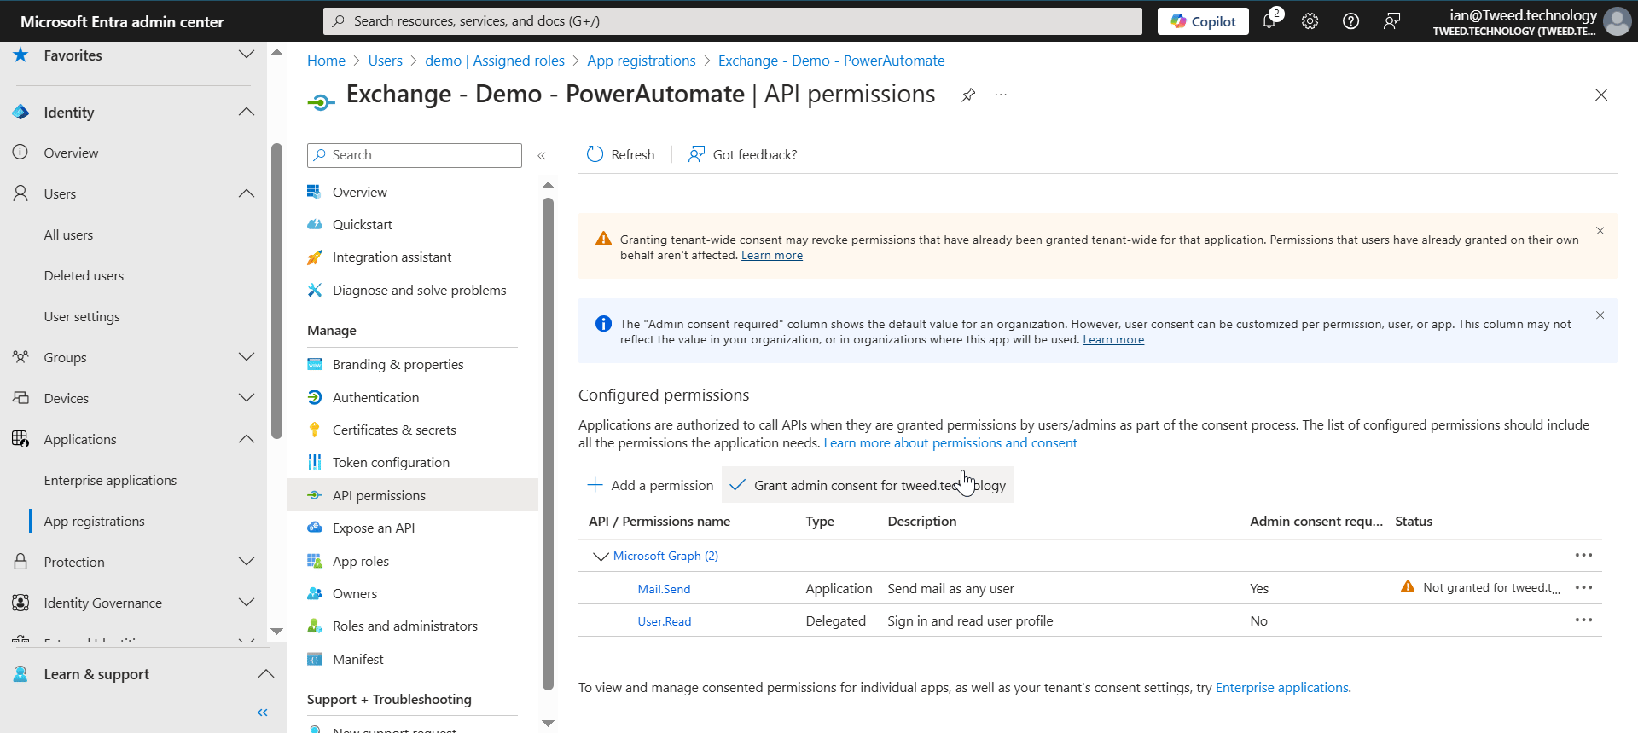Open the settings gear in header
This screenshot has height=733, width=1638.
coord(1310,21)
